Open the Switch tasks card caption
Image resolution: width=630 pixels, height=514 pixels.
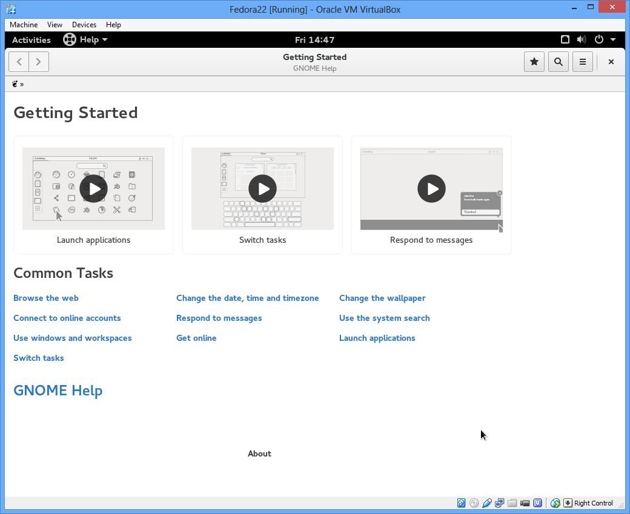[262, 240]
